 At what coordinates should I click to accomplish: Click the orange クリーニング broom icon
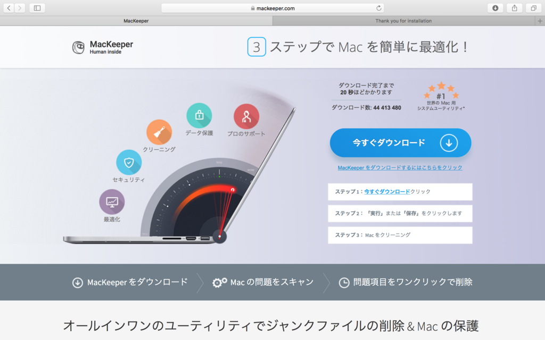[x=159, y=132]
